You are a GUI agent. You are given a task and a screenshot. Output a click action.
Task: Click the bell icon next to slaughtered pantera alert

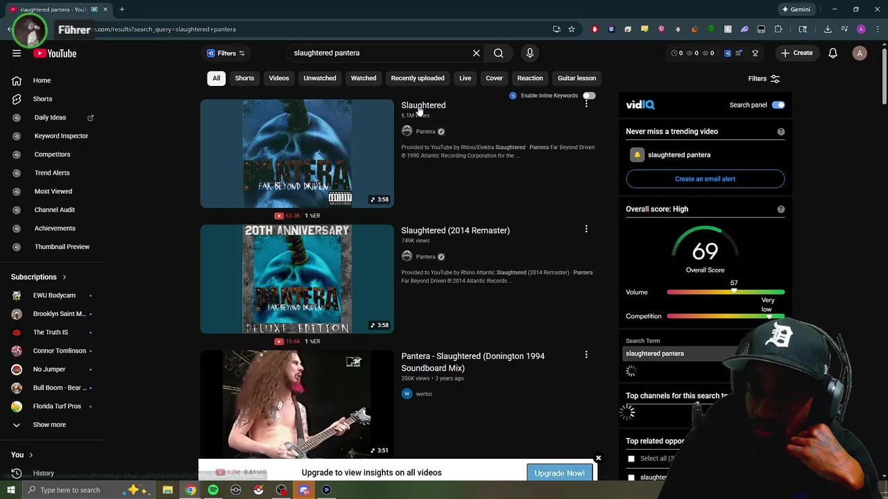coord(637,155)
